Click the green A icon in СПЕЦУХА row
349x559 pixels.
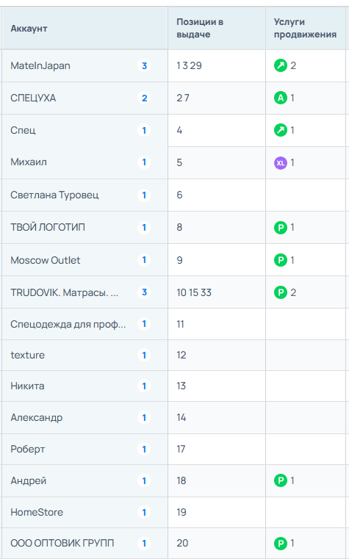point(281,98)
